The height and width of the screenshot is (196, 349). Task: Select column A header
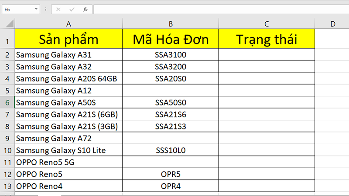(x=68, y=24)
